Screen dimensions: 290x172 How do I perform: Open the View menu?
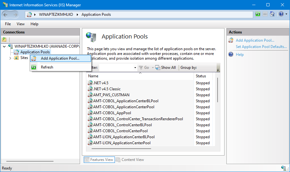click(x=20, y=24)
